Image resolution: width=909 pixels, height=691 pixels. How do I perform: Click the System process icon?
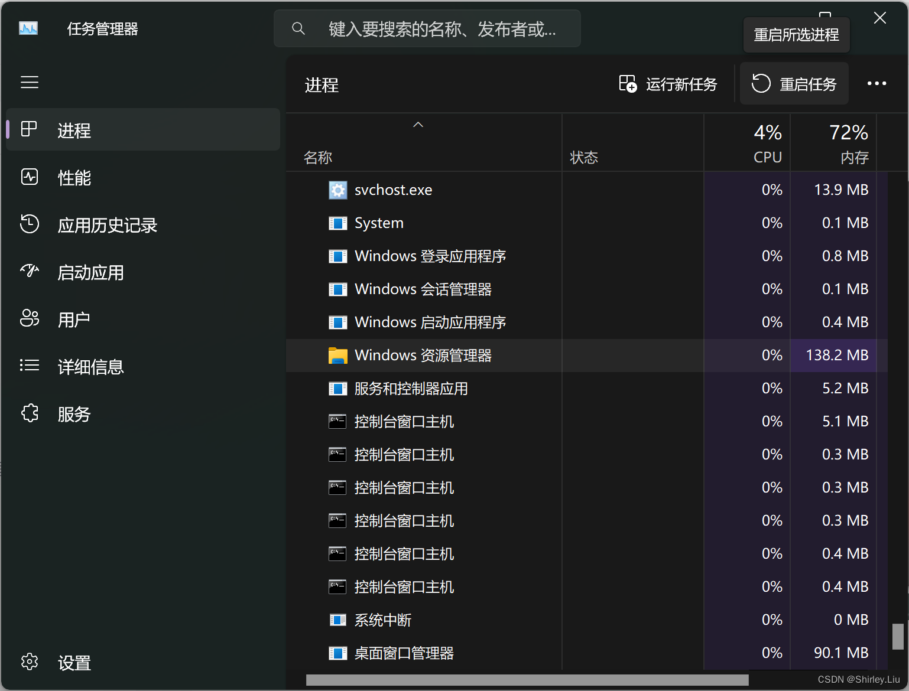pyautogui.click(x=338, y=223)
